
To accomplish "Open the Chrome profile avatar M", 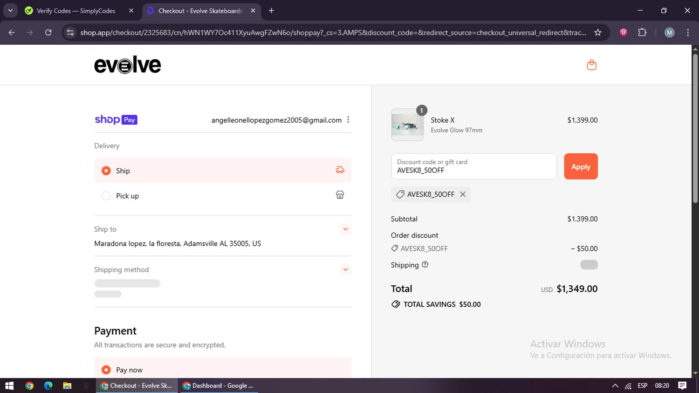I will point(669,33).
